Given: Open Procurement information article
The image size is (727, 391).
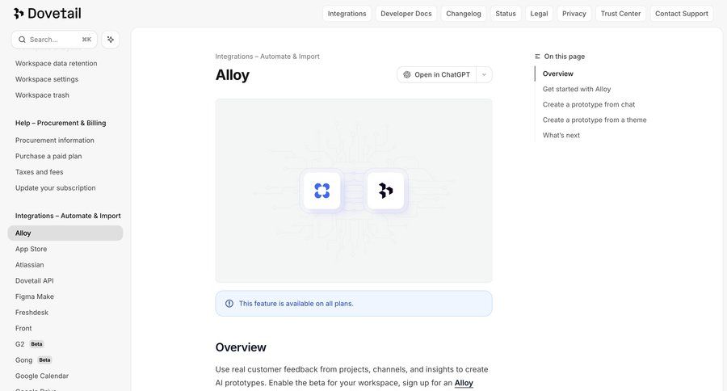Looking at the screenshot, I should (55, 140).
